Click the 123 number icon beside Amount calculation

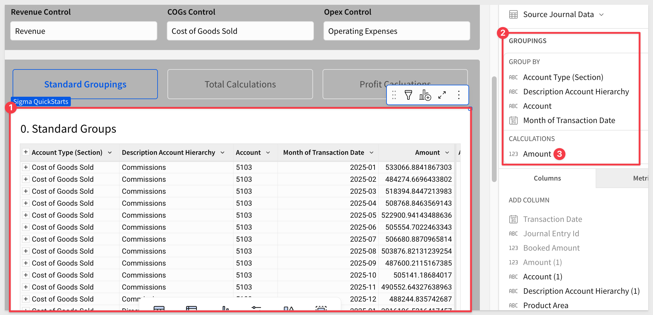pyautogui.click(x=513, y=154)
